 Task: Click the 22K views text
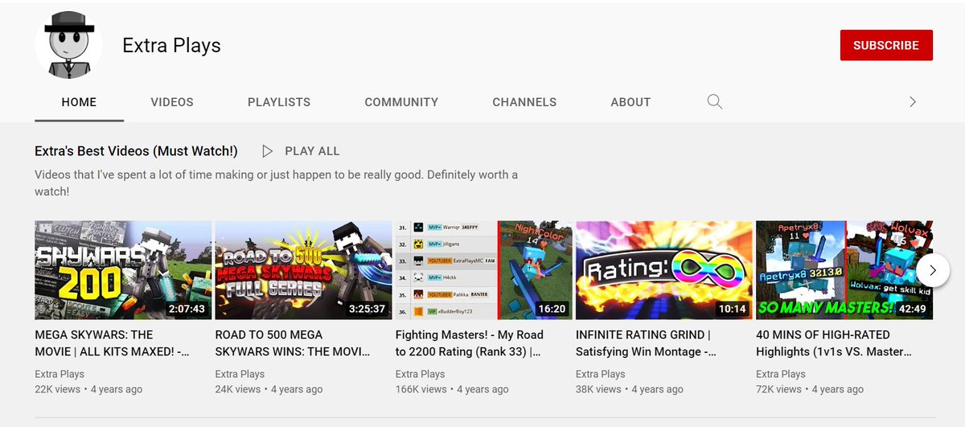[x=58, y=389]
